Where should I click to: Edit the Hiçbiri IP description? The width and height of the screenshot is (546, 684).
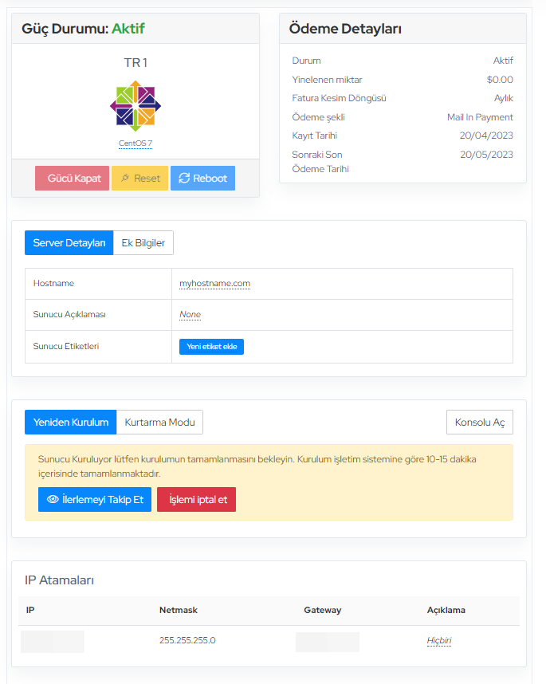(x=438, y=640)
